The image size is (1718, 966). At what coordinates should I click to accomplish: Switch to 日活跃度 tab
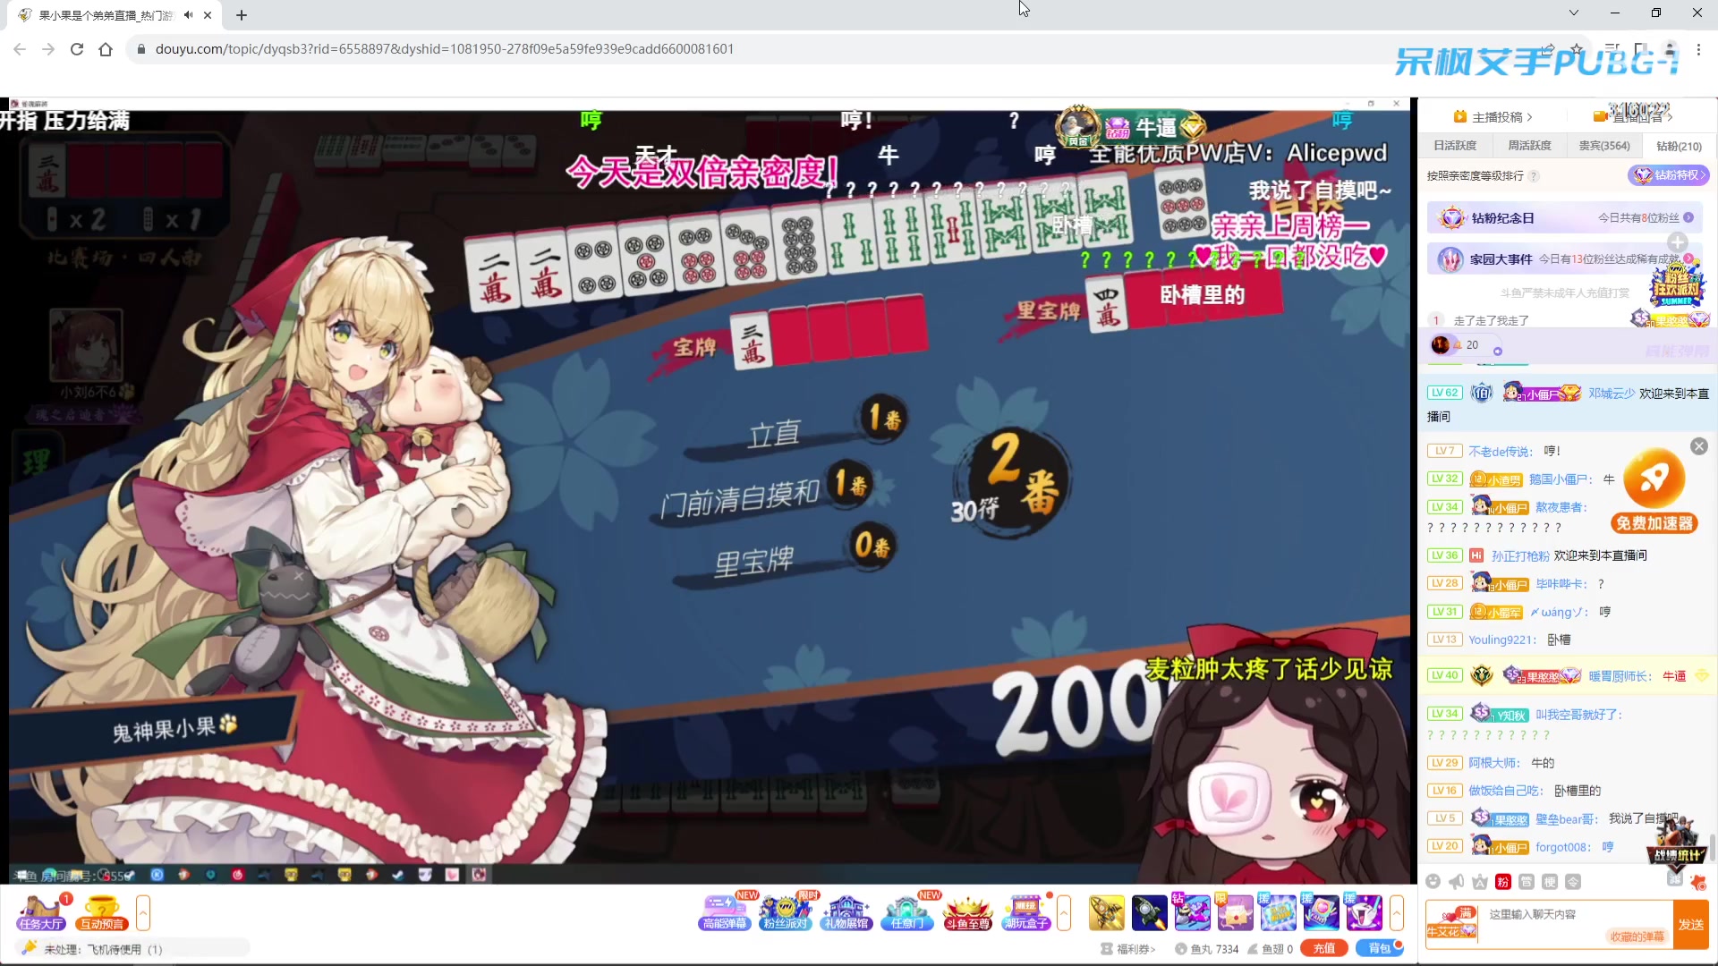(1455, 146)
